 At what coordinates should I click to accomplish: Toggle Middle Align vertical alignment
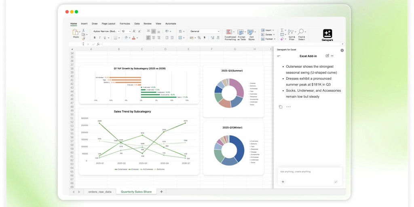pyautogui.click(x=153, y=31)
